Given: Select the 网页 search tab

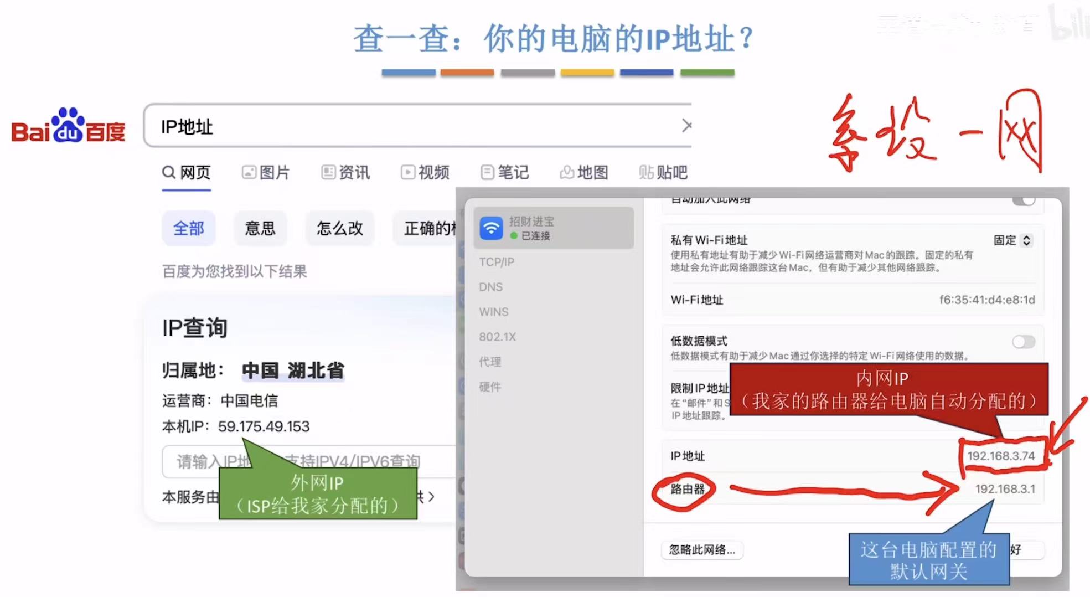Looking at the screenshot, I should pos(187,172).
